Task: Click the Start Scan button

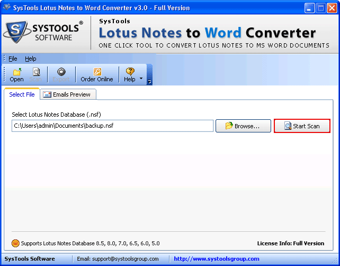Action: pyautogui.click(x=302, y=126)
